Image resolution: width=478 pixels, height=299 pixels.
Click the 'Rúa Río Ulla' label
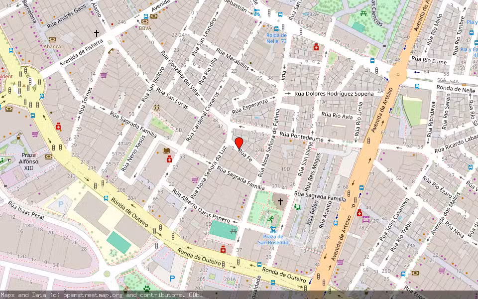point(208,71)
